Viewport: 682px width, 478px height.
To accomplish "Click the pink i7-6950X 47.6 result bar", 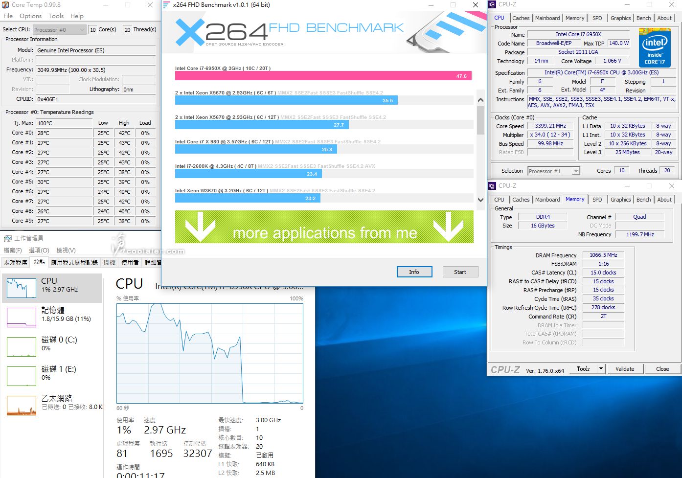I will coord(323,76).
